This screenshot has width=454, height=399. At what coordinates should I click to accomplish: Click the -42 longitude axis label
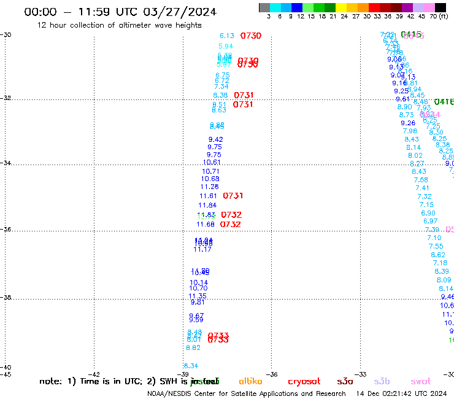94,374
